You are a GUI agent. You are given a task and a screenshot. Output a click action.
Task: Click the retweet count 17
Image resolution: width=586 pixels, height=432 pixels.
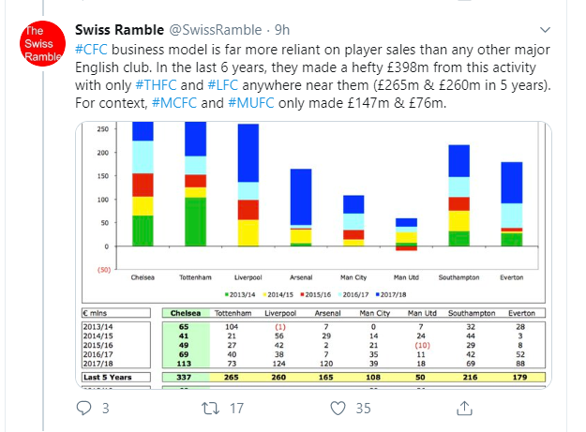click(236, 408)
